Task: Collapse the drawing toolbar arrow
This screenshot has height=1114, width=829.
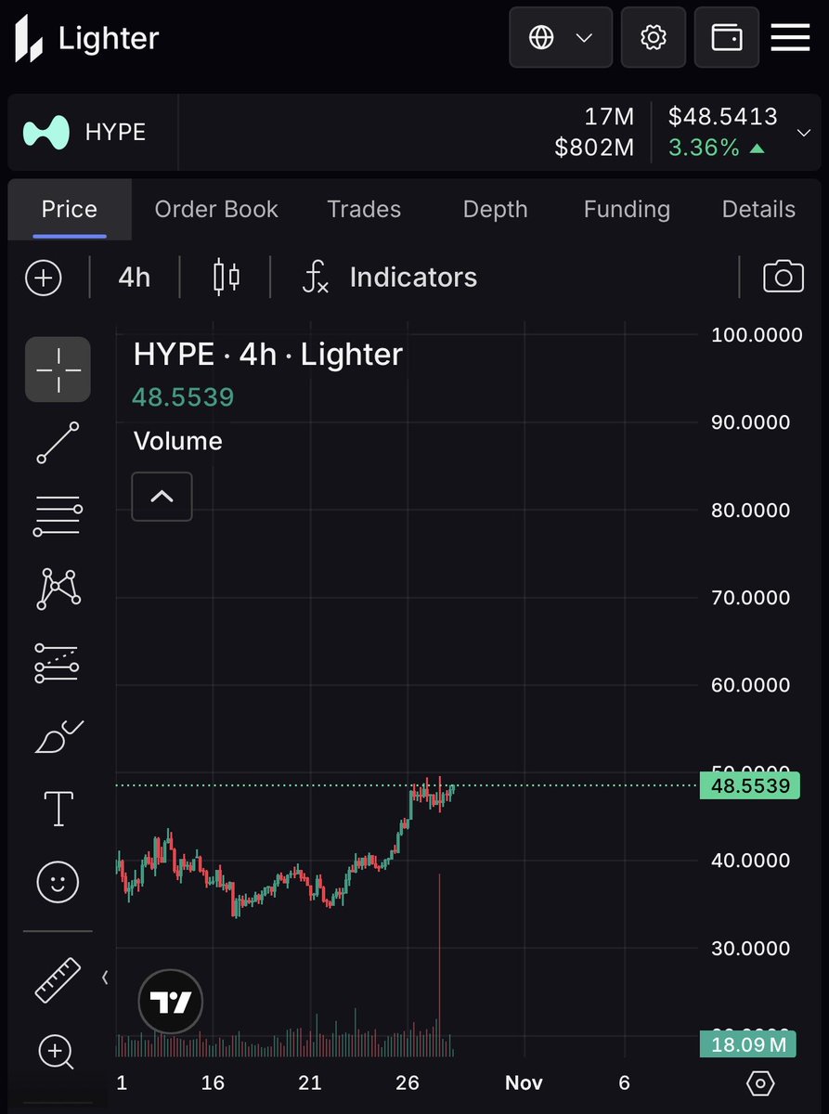Action: tap(105, 978)
